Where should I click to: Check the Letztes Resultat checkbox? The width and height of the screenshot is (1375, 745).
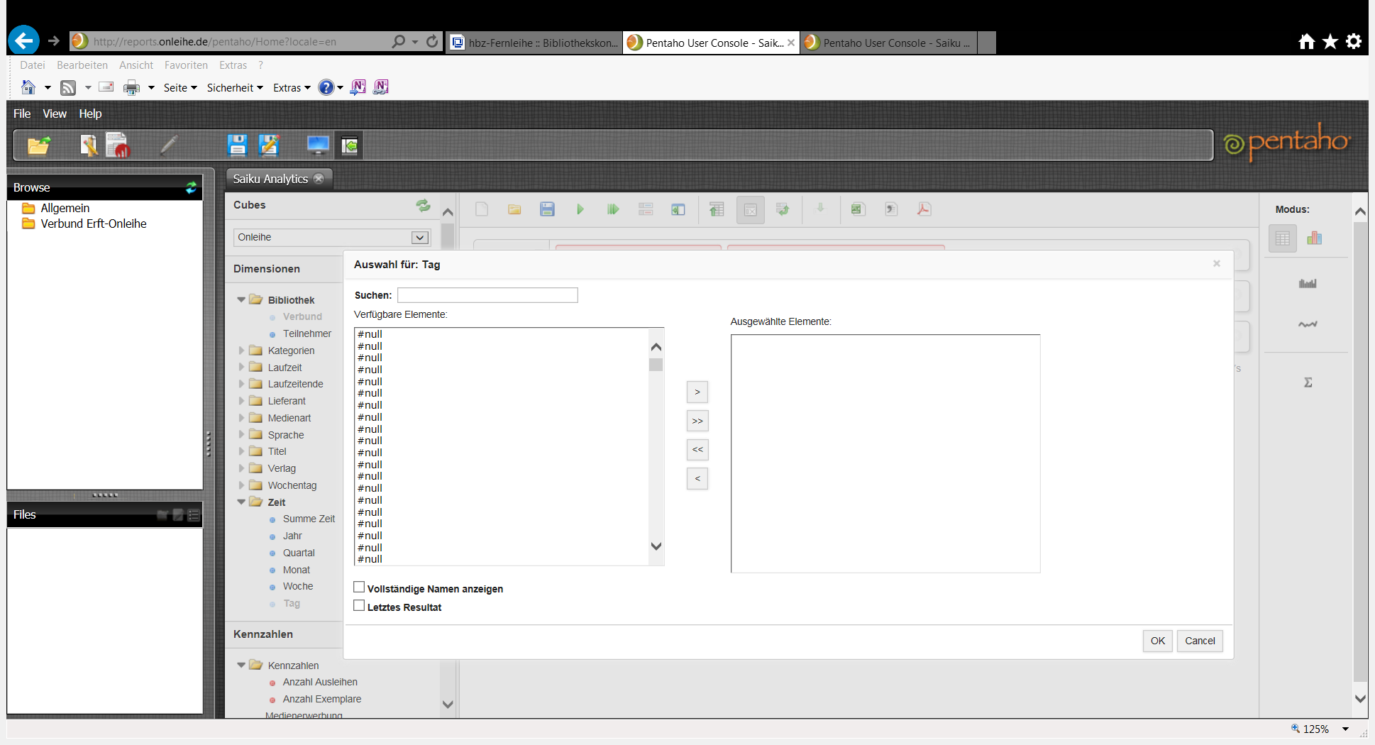click(359, 606)
